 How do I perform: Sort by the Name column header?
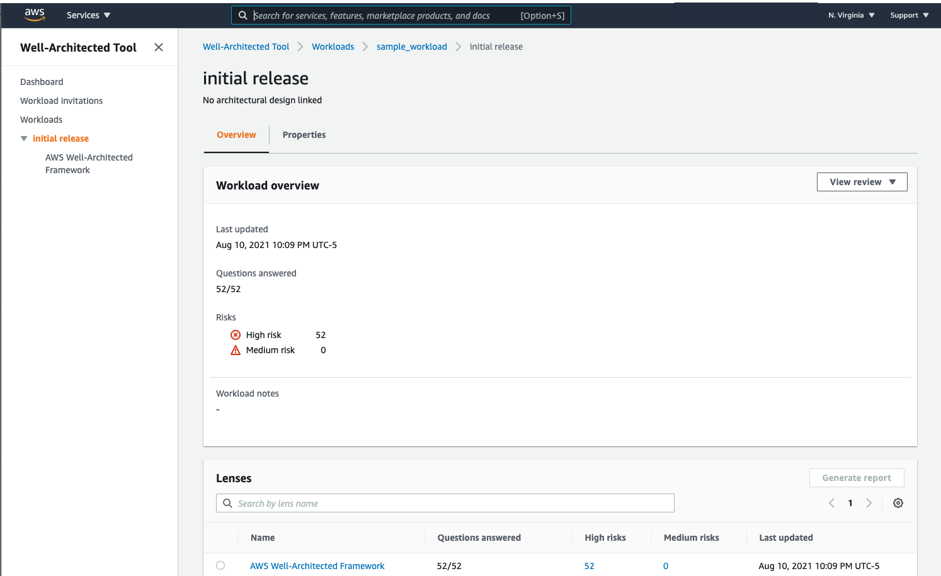point(263,538)
